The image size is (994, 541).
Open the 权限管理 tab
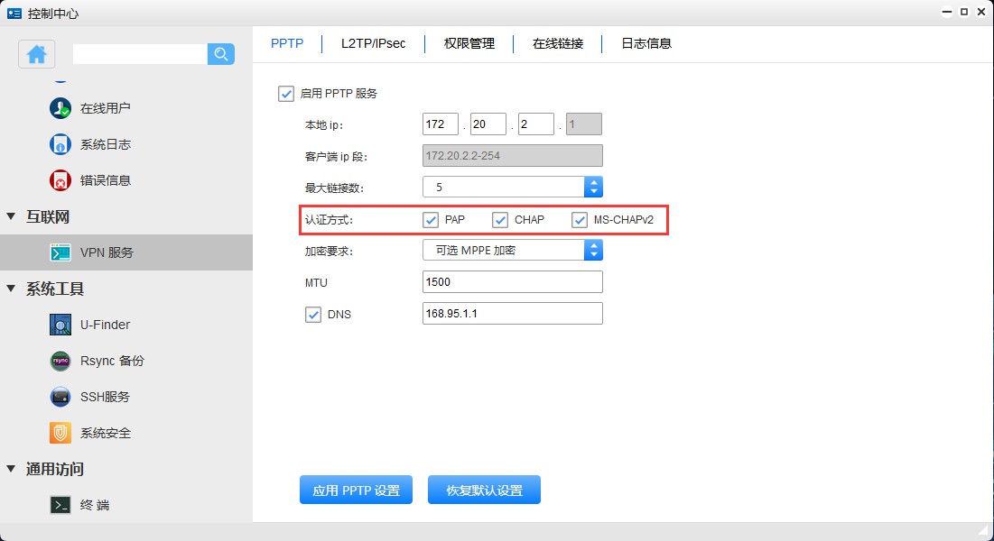coord(469,42)
